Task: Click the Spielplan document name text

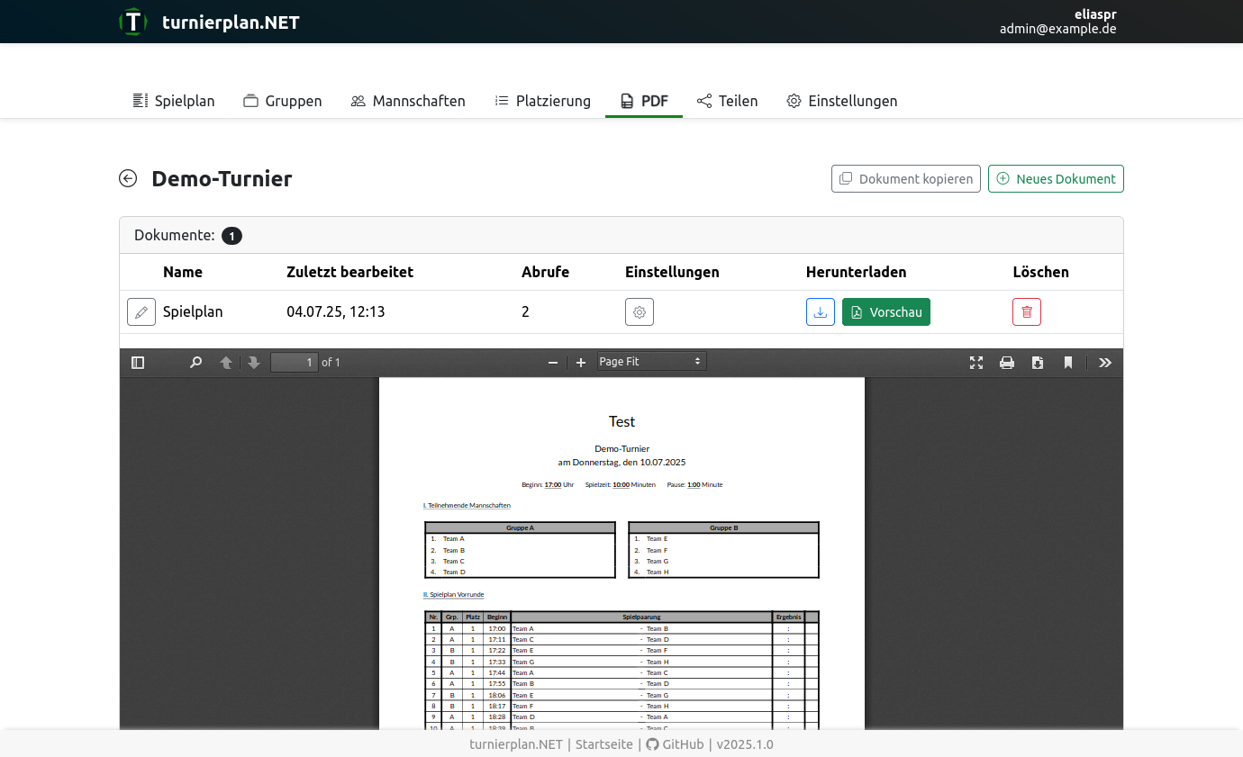Action: pyautogui.click(x=193, y=312)
